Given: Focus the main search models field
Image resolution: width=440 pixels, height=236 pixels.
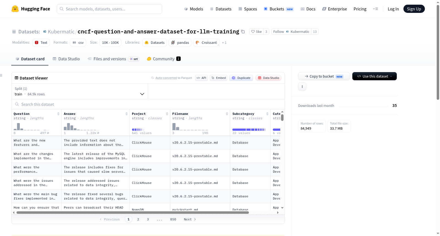Looking at the screenshot, I should [x=109, y=9].
